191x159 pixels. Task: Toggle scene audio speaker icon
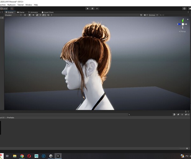(33, 15)
